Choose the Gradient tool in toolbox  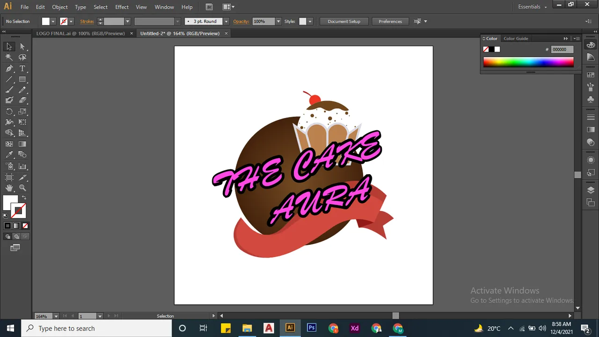(22, 144)
